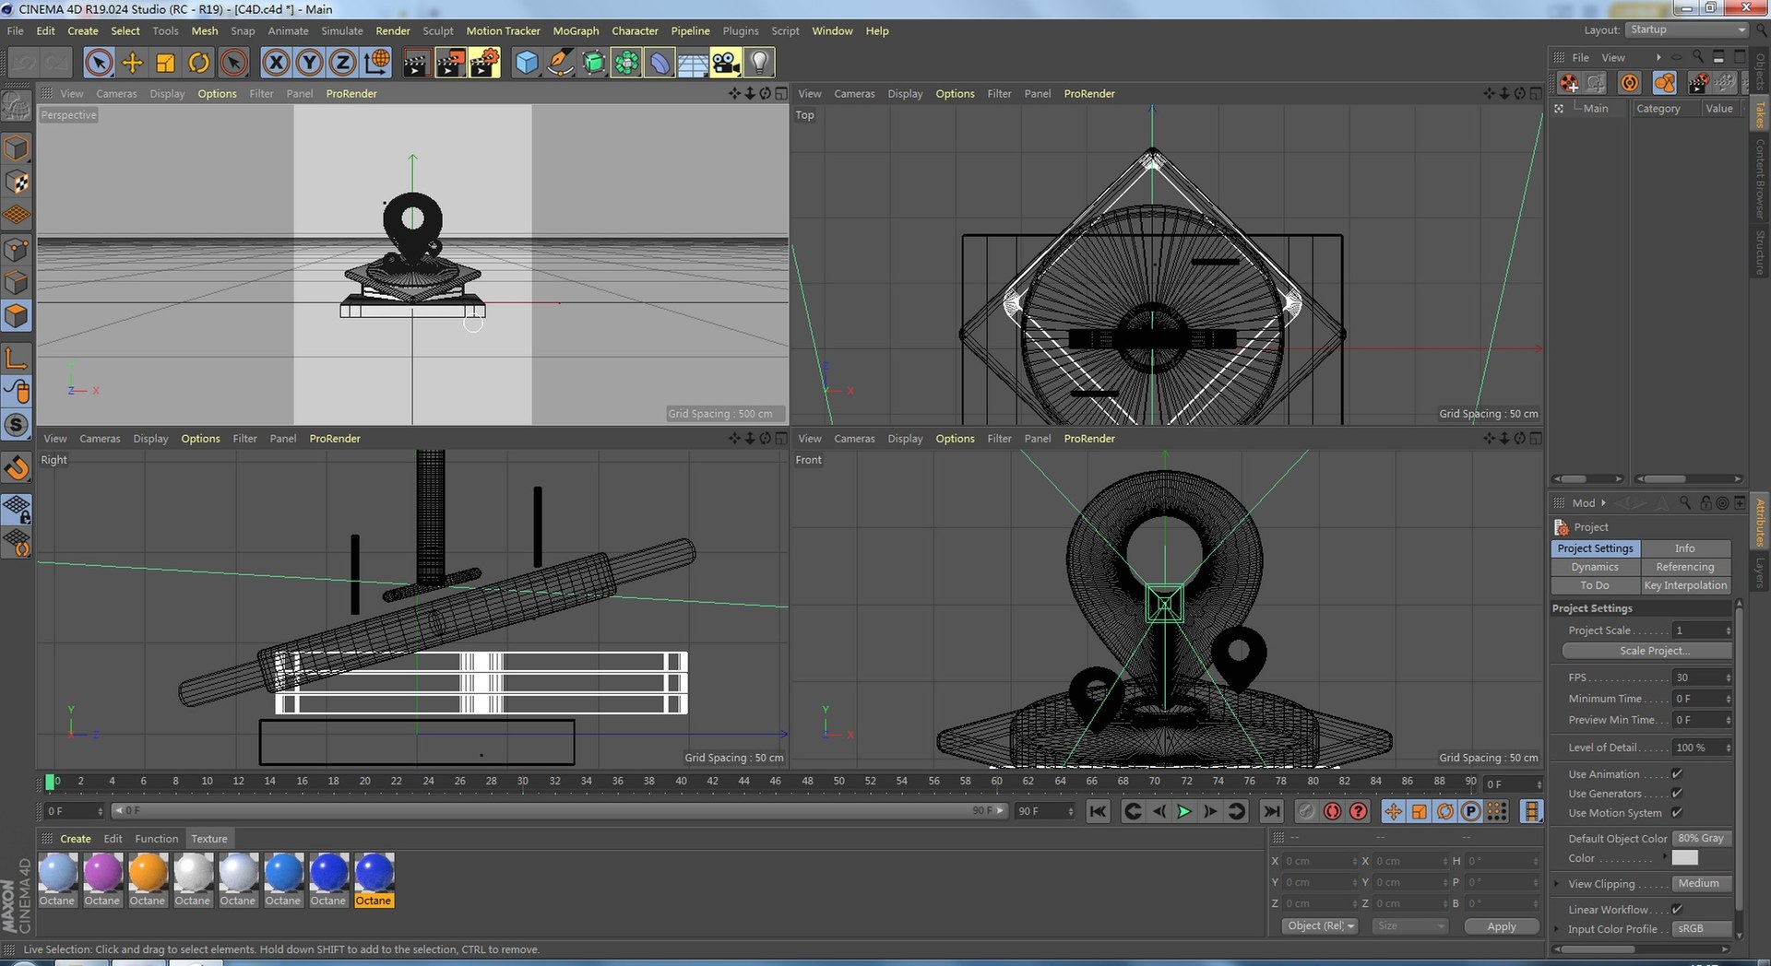1771x966 pixels.
Task: Toggle Use Generators checkbox
Action: [1677, 794]
